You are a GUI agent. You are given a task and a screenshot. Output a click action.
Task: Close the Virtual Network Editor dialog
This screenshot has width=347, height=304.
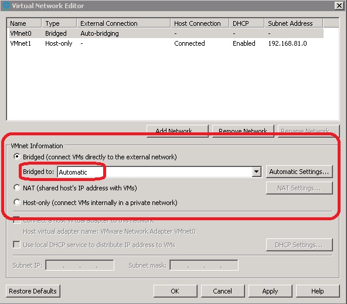pos(339,5)
